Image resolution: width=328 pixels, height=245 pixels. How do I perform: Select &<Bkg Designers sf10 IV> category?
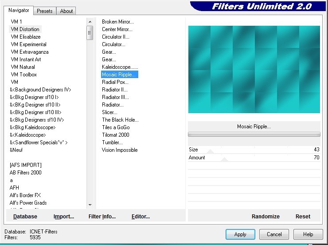[37, 120]
